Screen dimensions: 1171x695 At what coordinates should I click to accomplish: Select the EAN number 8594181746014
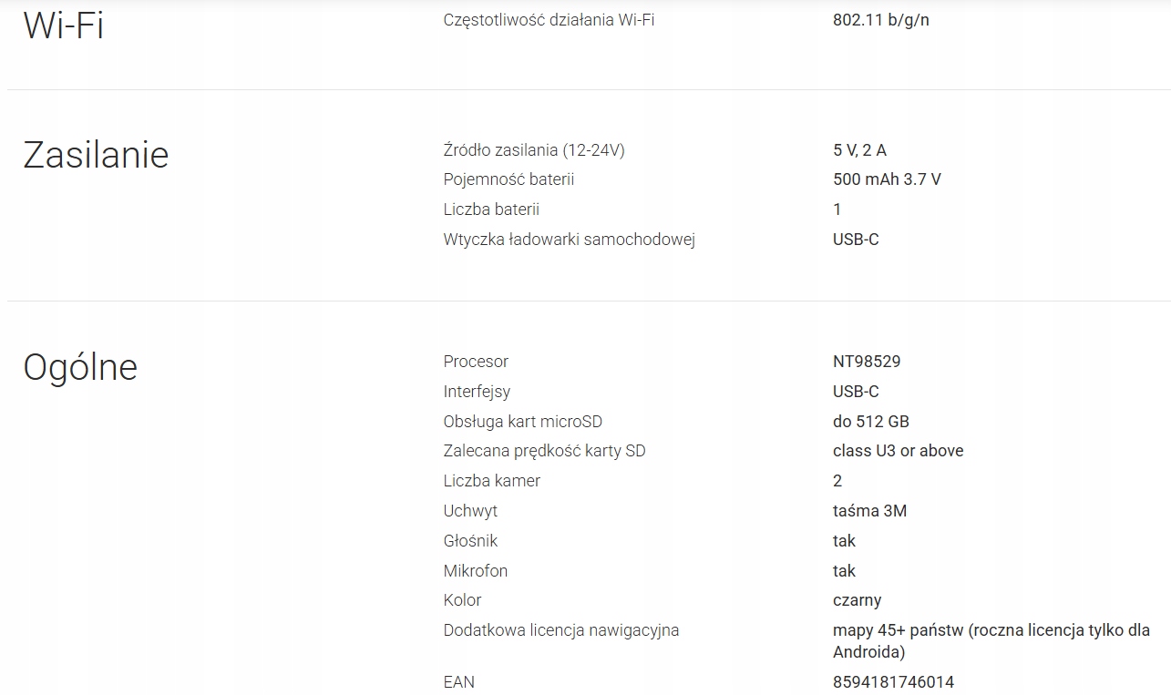893,682
